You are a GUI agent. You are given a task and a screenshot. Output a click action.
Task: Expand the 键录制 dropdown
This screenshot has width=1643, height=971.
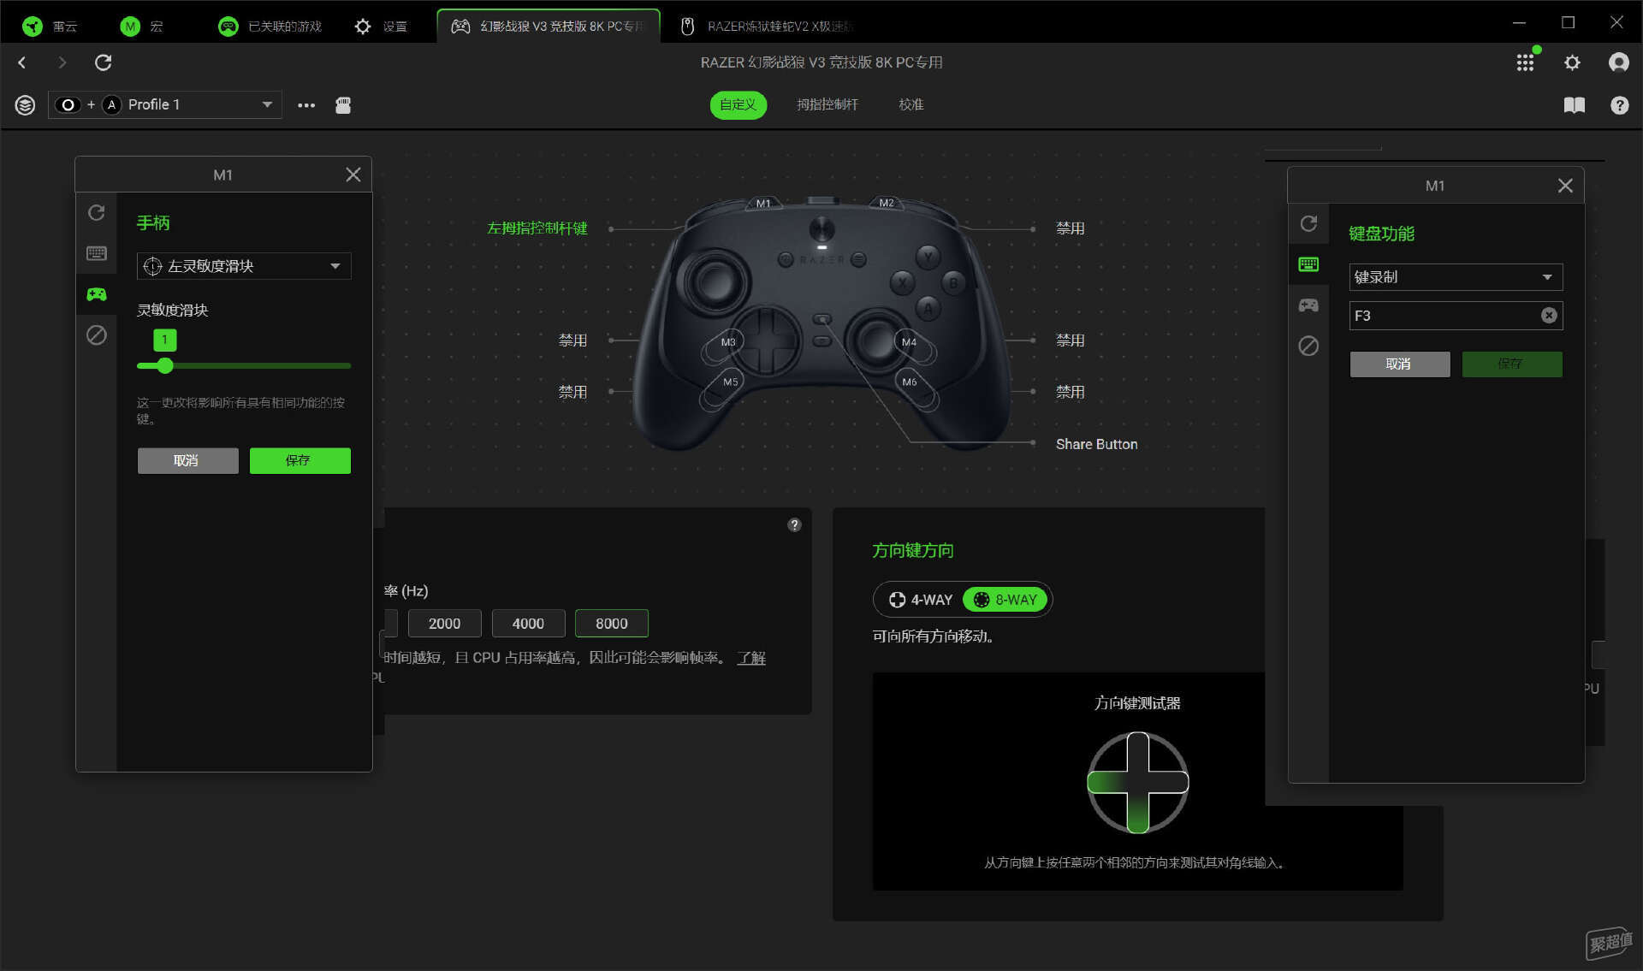pos(1456,277)
